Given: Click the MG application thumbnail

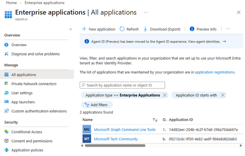Looking at the screenshot, I should [x=87, y=129].
